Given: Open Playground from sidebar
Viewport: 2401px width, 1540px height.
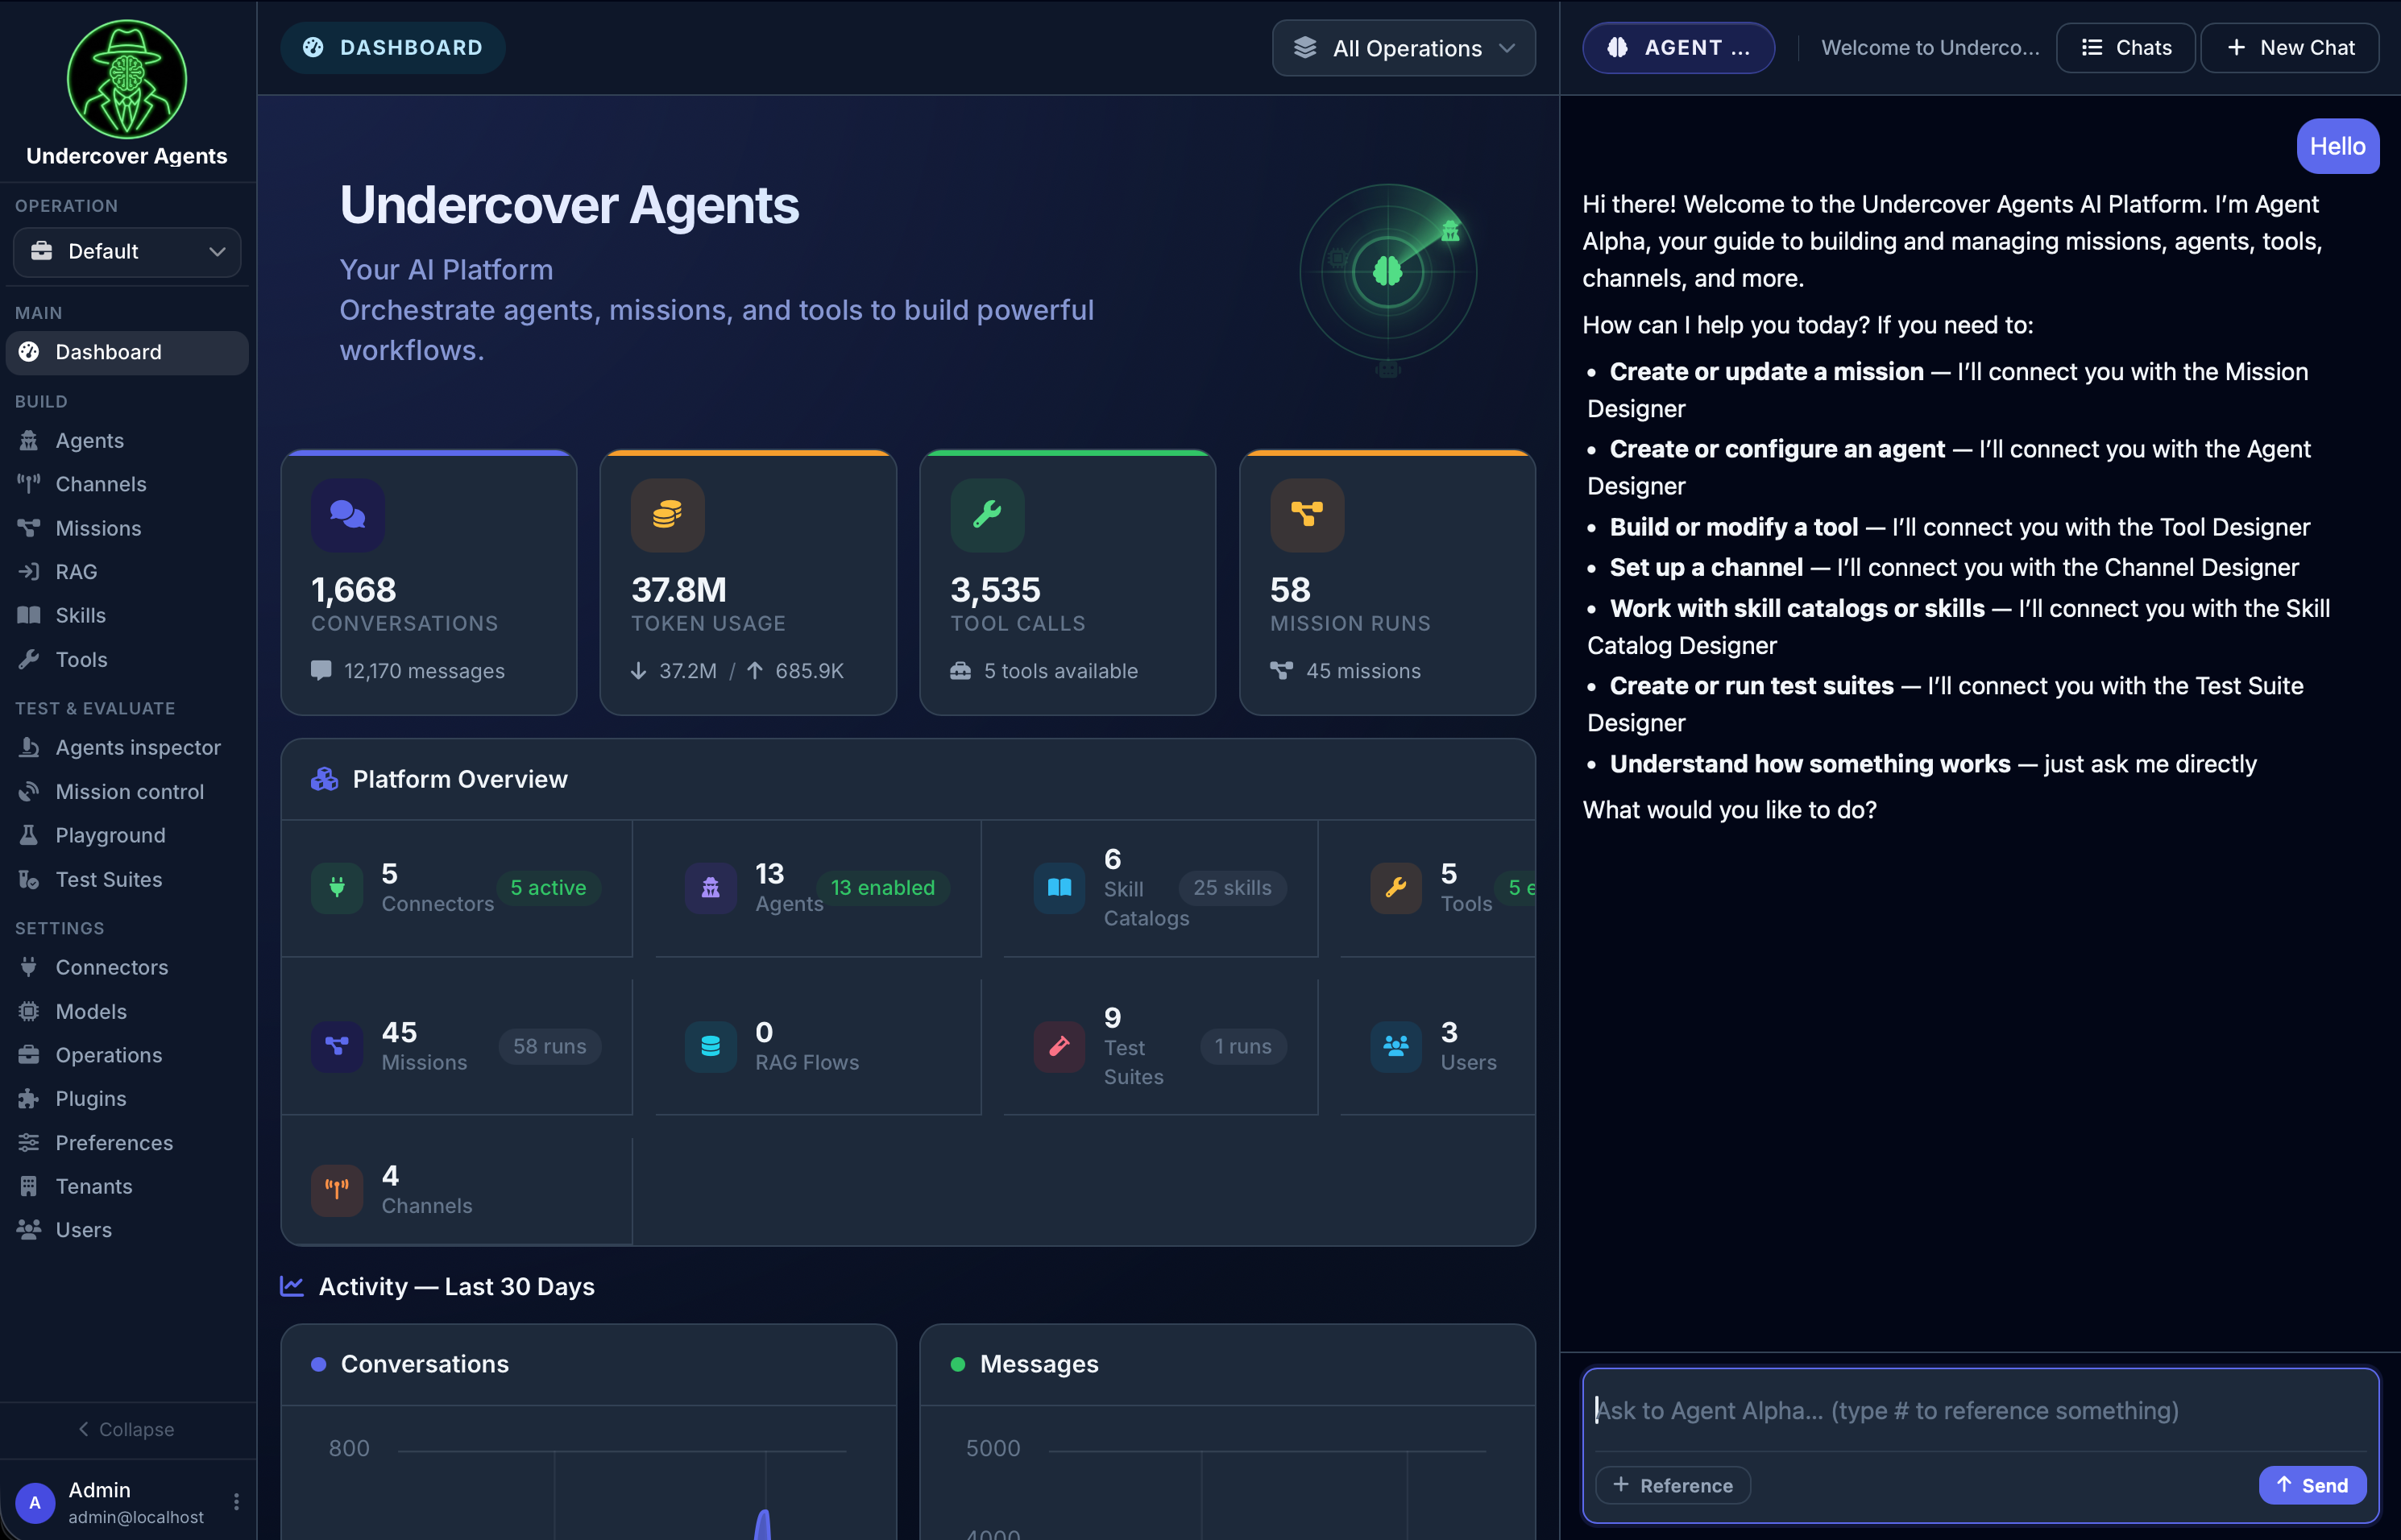Looking at the screenshot, I should click(127, 835).
